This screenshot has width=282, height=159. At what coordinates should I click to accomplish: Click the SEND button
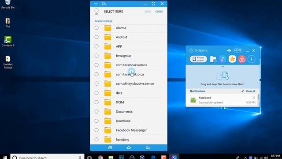click(148, 11)
